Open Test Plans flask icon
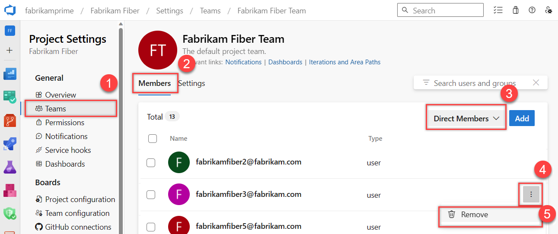This screenshot has height=234, width=558. tap(10, 167)
